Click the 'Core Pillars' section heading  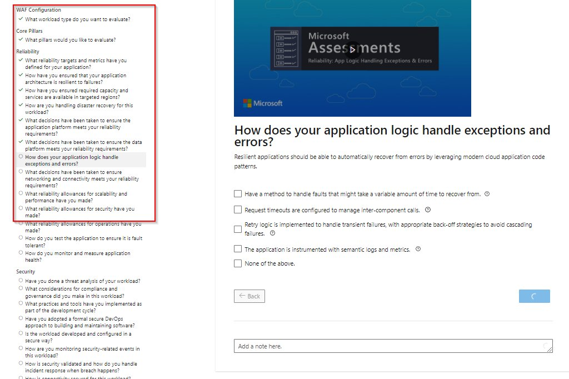point(29,31)
